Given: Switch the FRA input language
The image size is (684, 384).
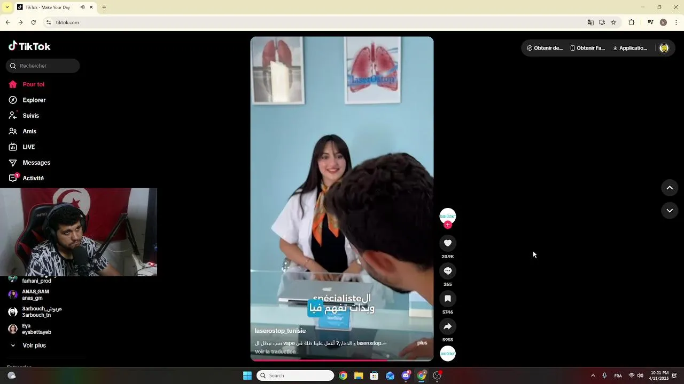Looking at the screenshot, I should click(x=618, y=375).
